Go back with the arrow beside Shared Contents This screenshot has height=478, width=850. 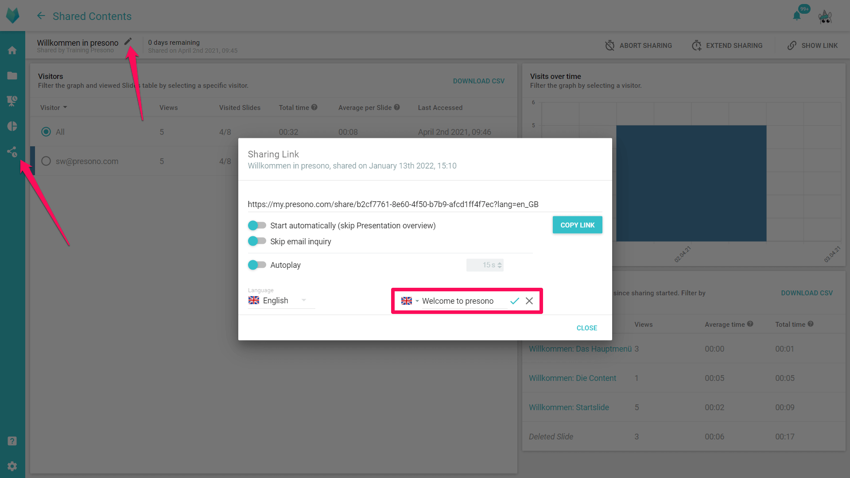click(41, 16)
